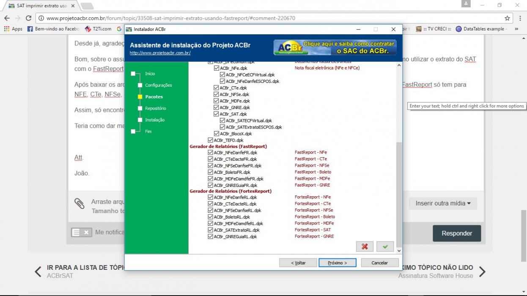Toggle ACBr_SATExtratoRL.dpk checkbox
The height and width of the screenshot is (296, 527).
[x=211, y=230]
